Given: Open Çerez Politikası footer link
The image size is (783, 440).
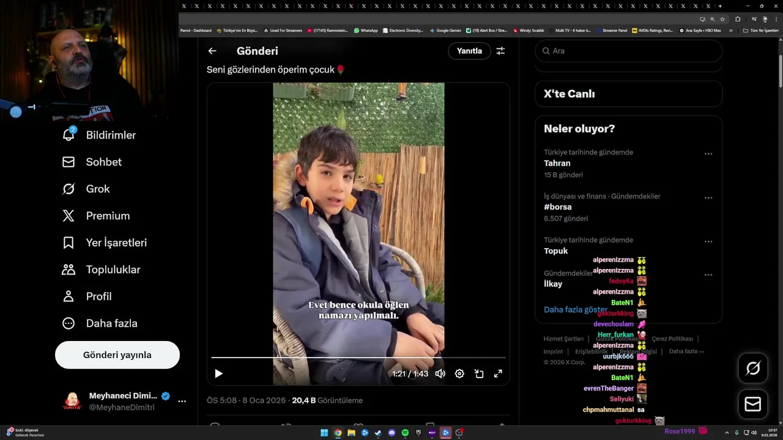Looking at the screenshot, I should 672,339.
